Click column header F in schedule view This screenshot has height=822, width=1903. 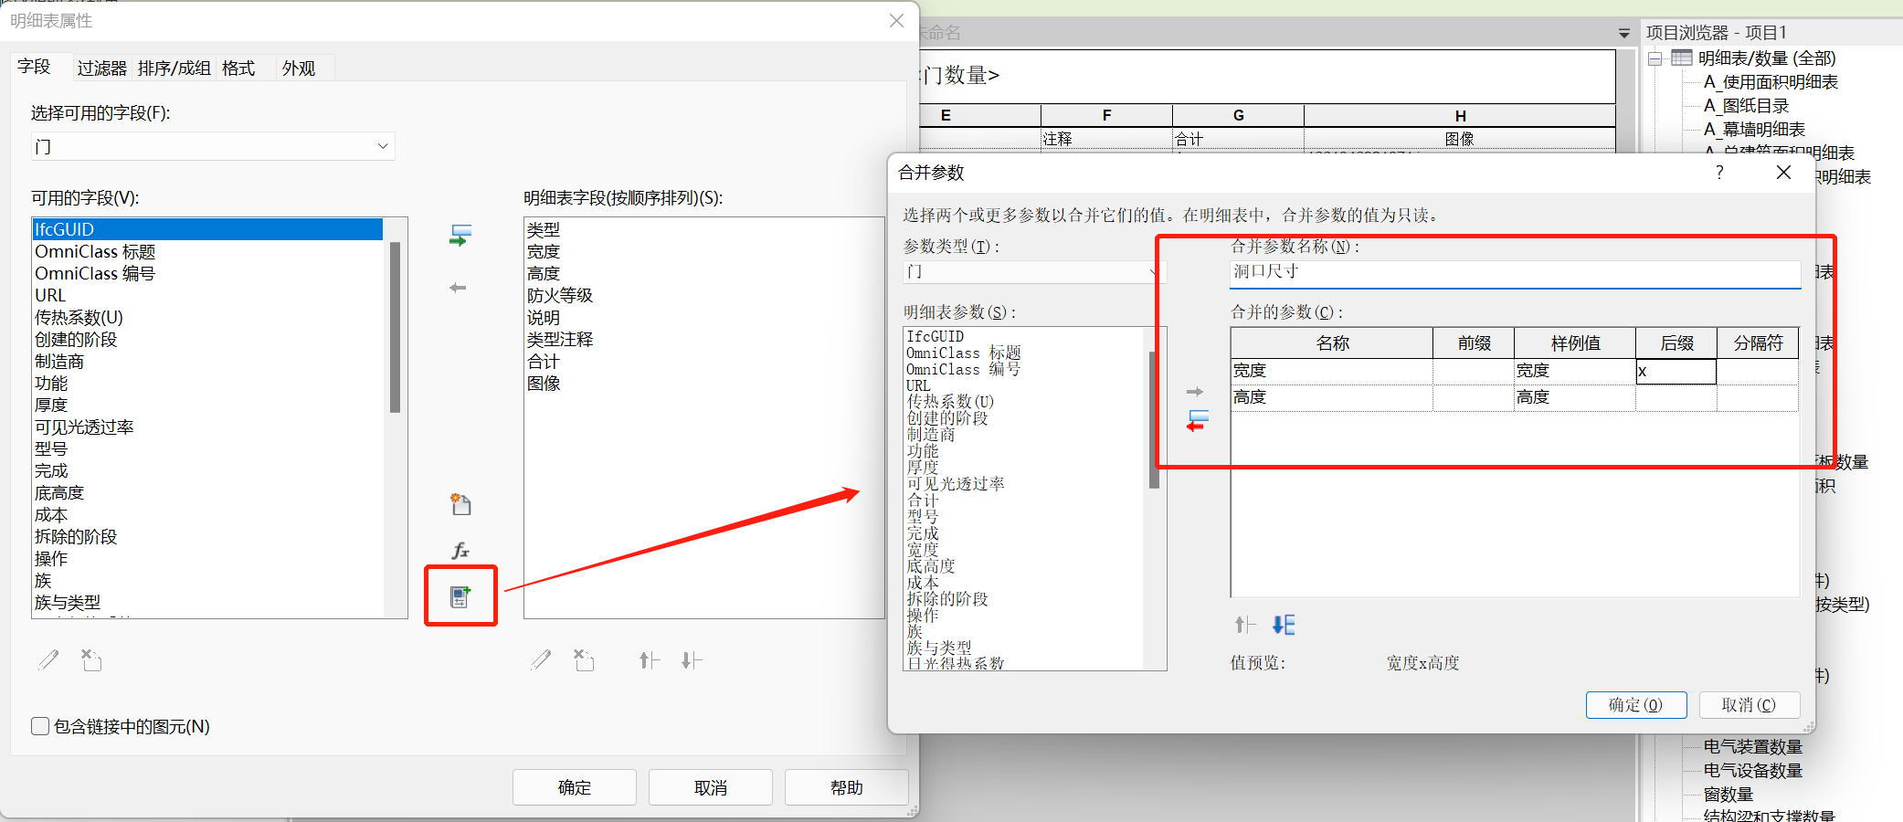pyautogui.click(x=1106, y=115)
